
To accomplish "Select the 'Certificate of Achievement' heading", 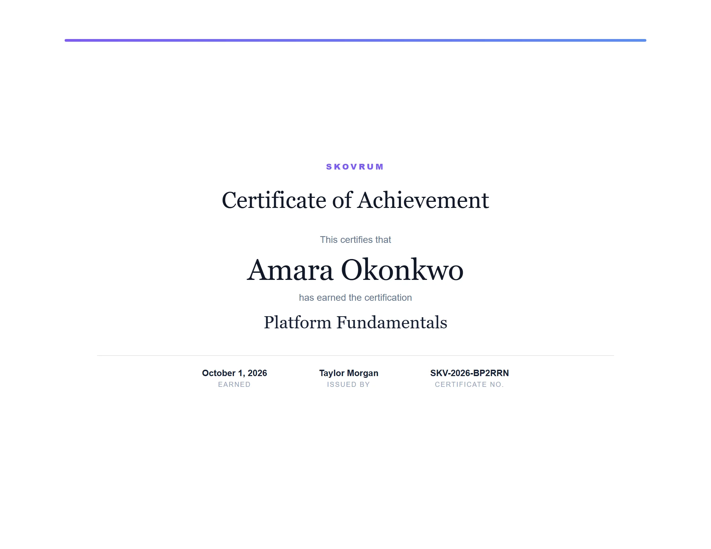I will coord(355,200).
